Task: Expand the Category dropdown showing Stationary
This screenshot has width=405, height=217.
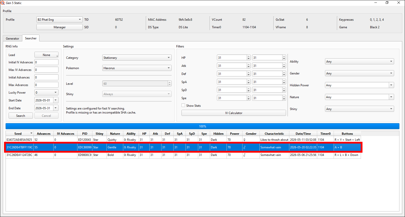Action: point(137,58)
